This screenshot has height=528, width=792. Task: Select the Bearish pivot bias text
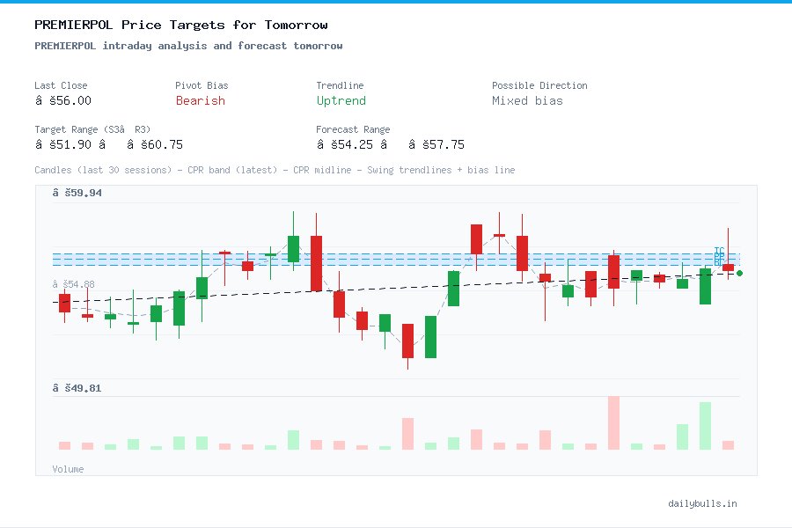[x=201, y=100]
